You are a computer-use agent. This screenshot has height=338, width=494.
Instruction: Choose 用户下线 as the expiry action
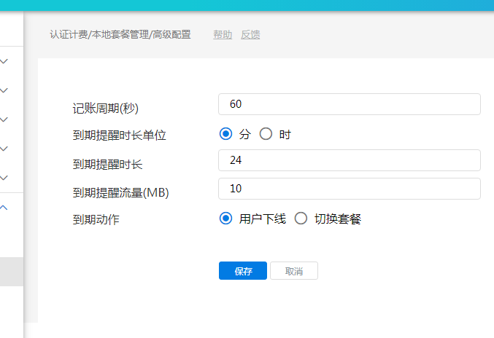coord(226,219)
